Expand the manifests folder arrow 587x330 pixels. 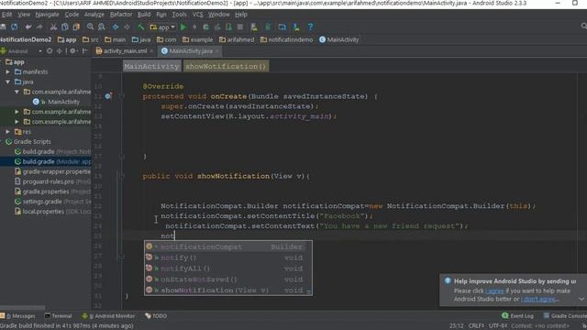coord(8,71)
